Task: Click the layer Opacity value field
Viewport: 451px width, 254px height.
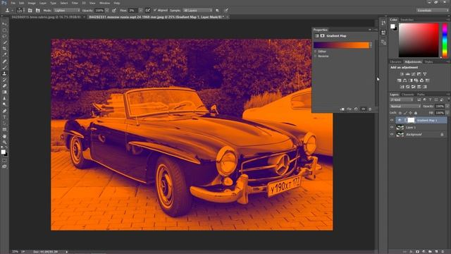Action: coord(440,107)
